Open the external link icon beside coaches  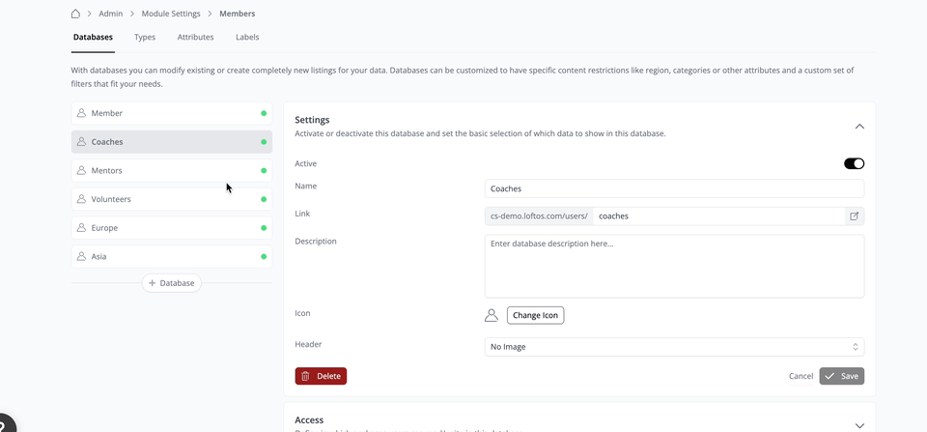(x=854, y=216)
